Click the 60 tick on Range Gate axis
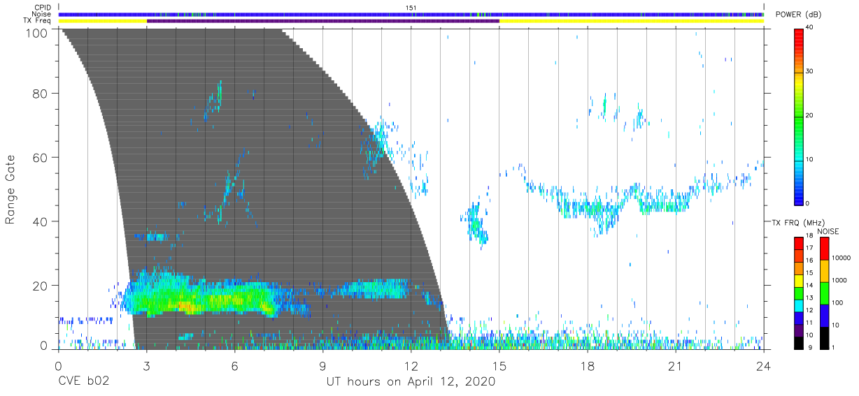Viewport: 859px width, 396px height. click(41, 158)
